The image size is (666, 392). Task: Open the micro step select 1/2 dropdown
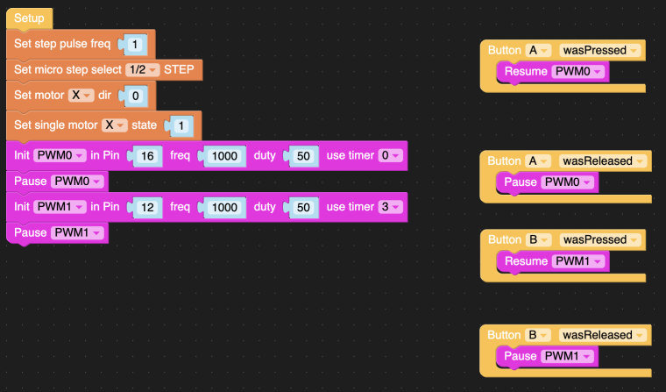click(142, 70)
